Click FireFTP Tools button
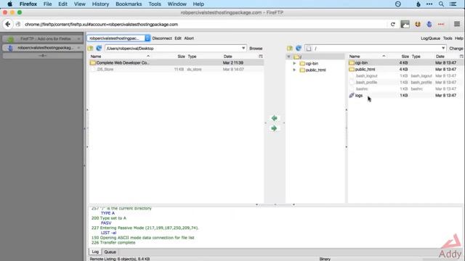The image size is (465, 261). [x=448, y=38]
